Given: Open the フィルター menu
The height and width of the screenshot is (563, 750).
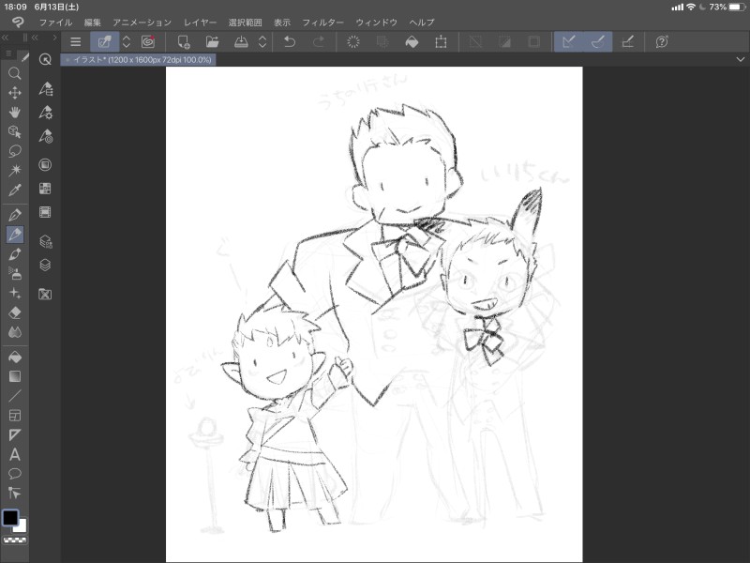Looking at the screenshot, I should 322,23.
